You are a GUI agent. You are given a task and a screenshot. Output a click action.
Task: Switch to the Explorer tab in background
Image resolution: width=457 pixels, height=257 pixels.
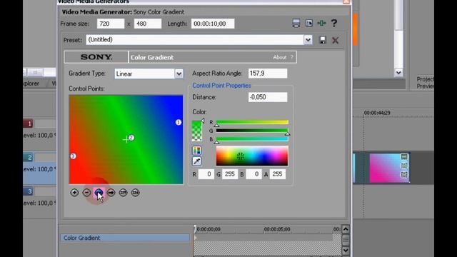tap(31, 84)
